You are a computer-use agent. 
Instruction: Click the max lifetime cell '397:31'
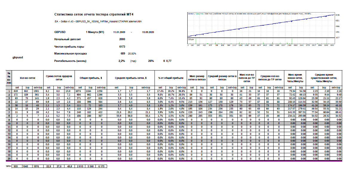coord(300,112)
